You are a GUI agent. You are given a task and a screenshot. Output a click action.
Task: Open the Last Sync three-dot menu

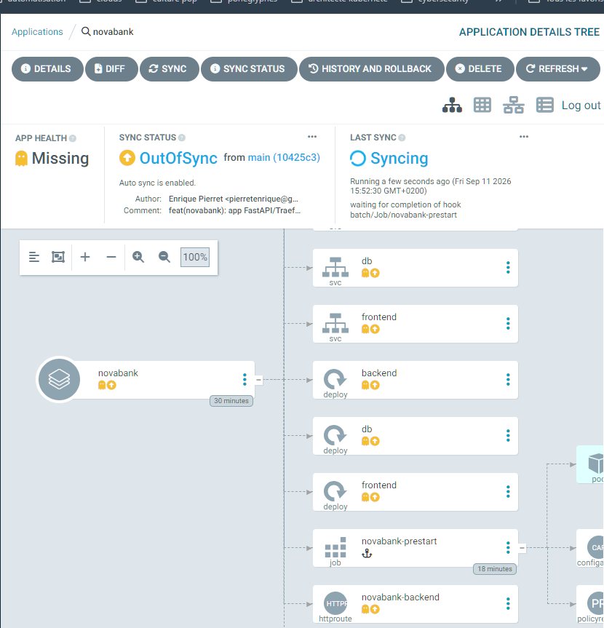coord(524,137)
